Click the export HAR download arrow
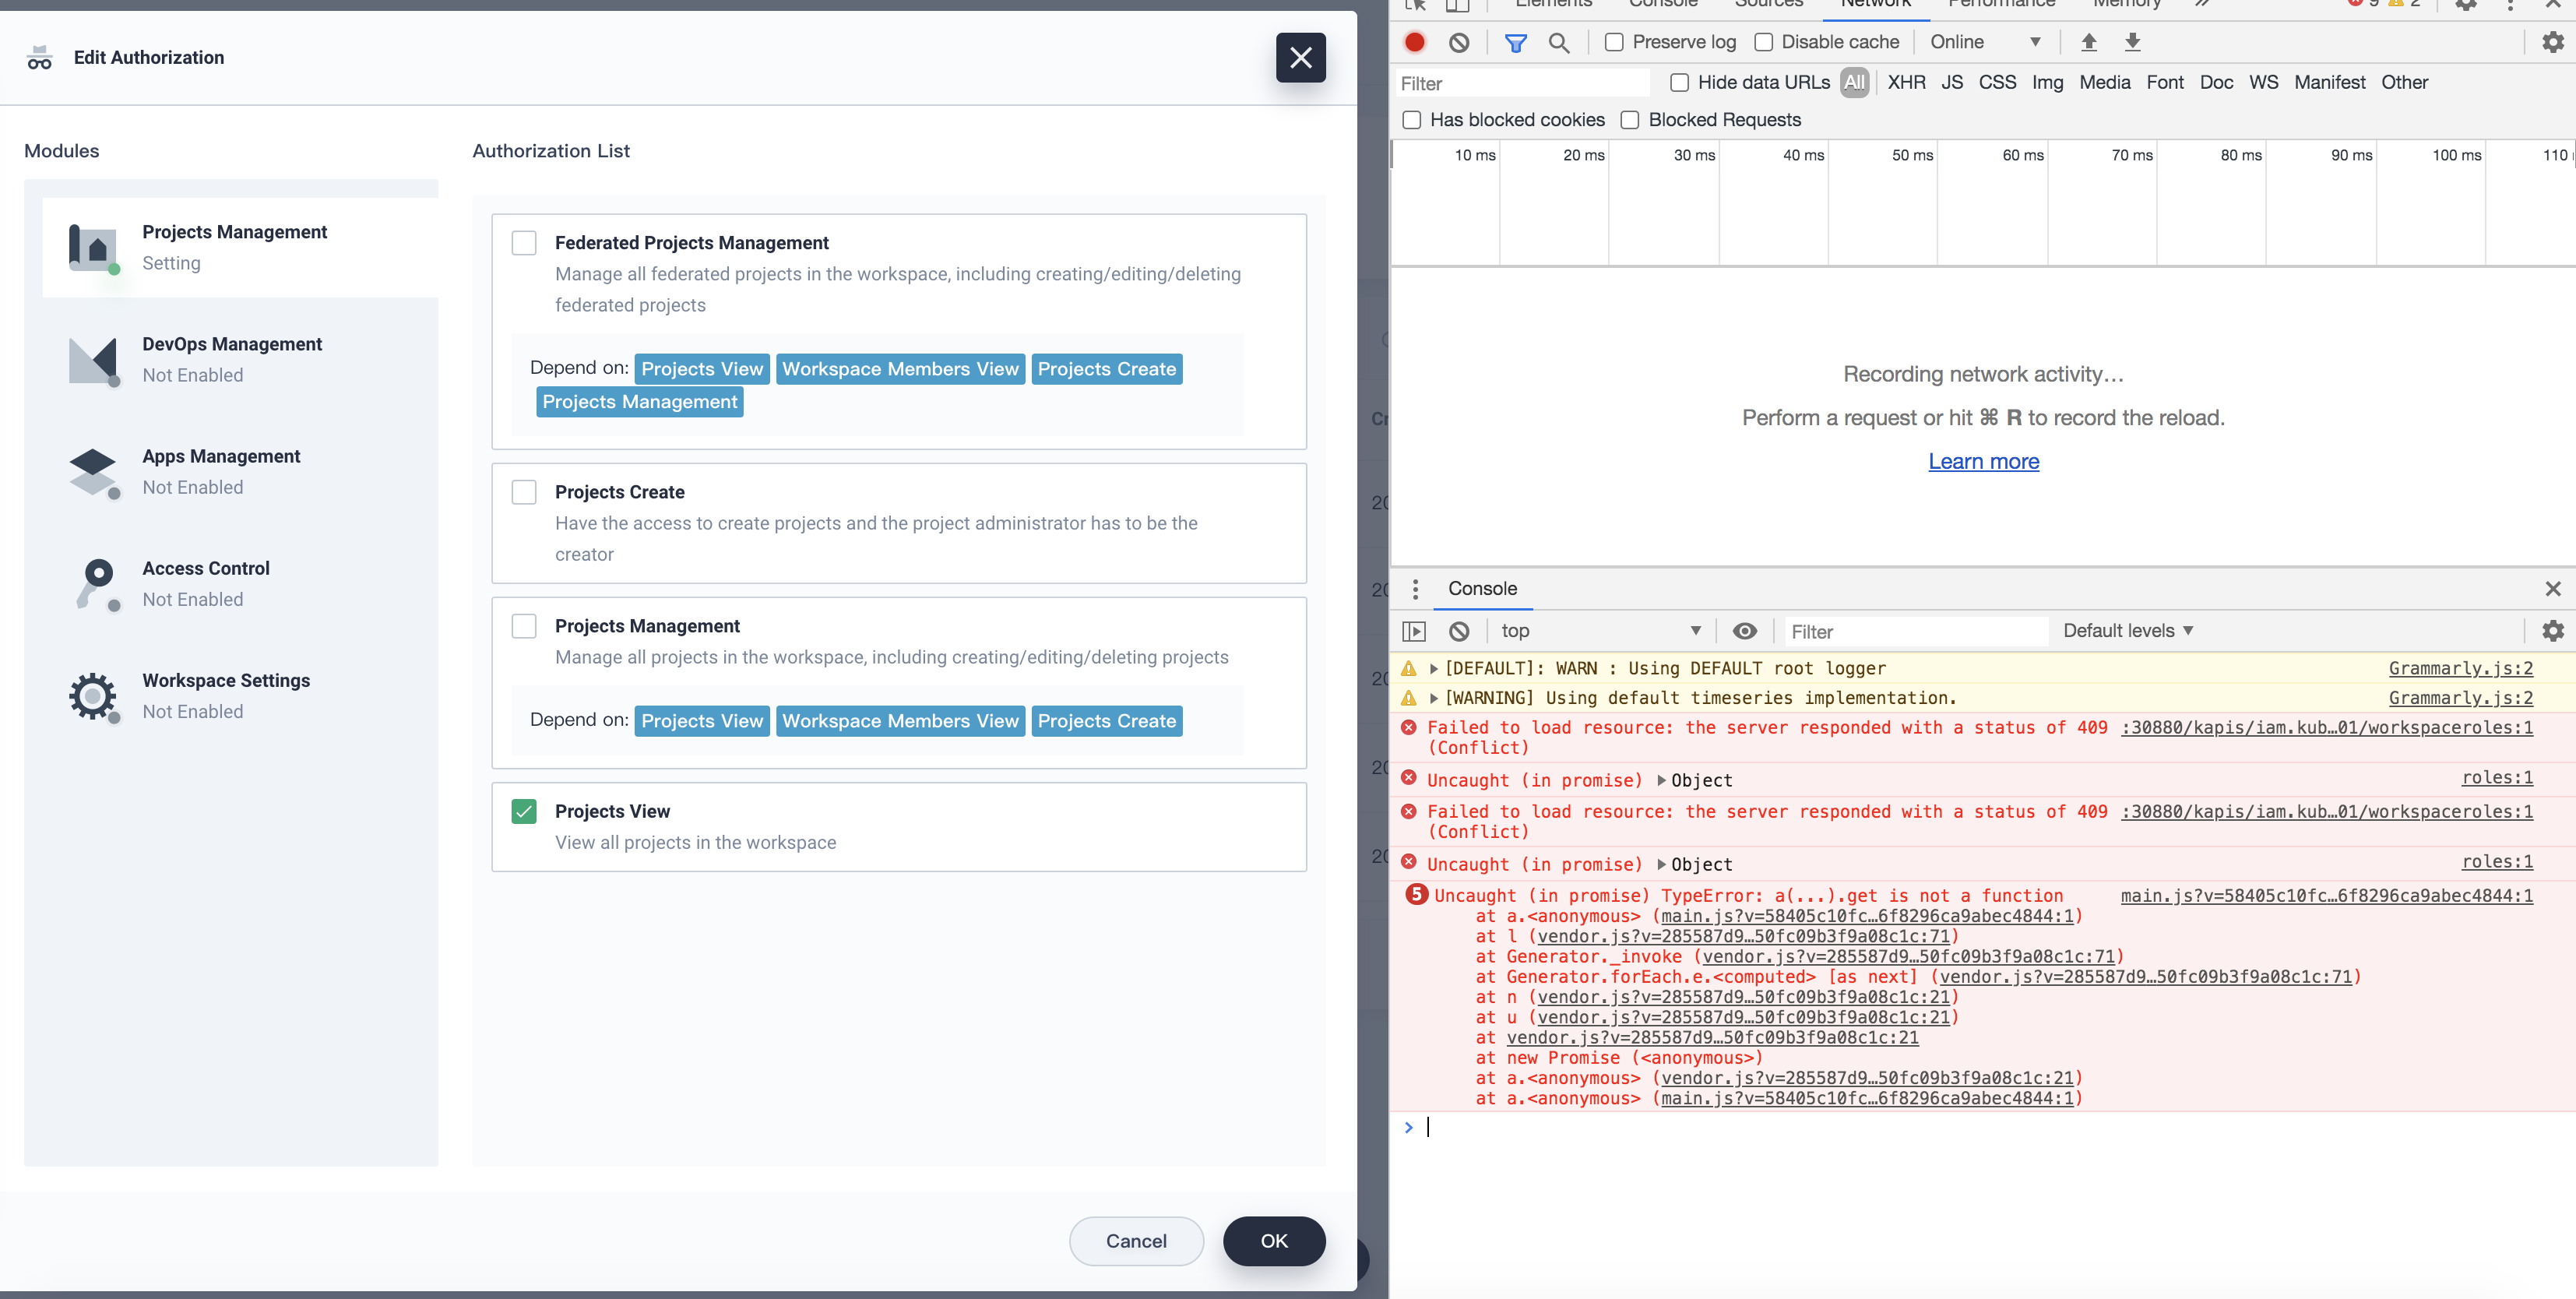This screenshot has height=1299, width=2576. tap(2132, 42)
